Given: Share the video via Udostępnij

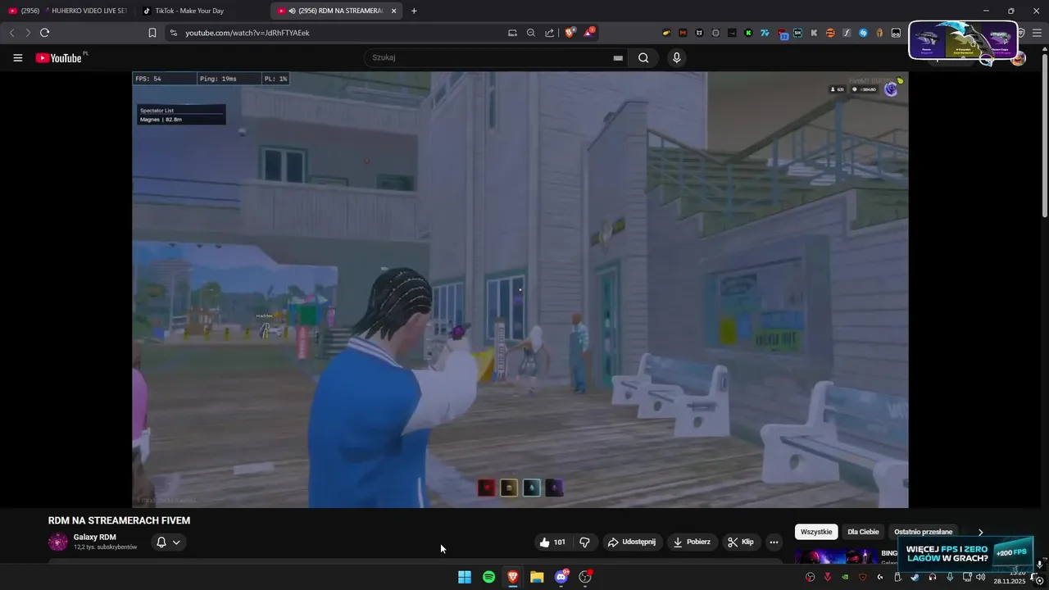Looking at the screenshot, I should tap(631, 542).
